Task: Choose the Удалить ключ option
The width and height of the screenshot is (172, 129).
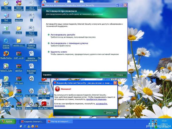Action: point(59,52)
